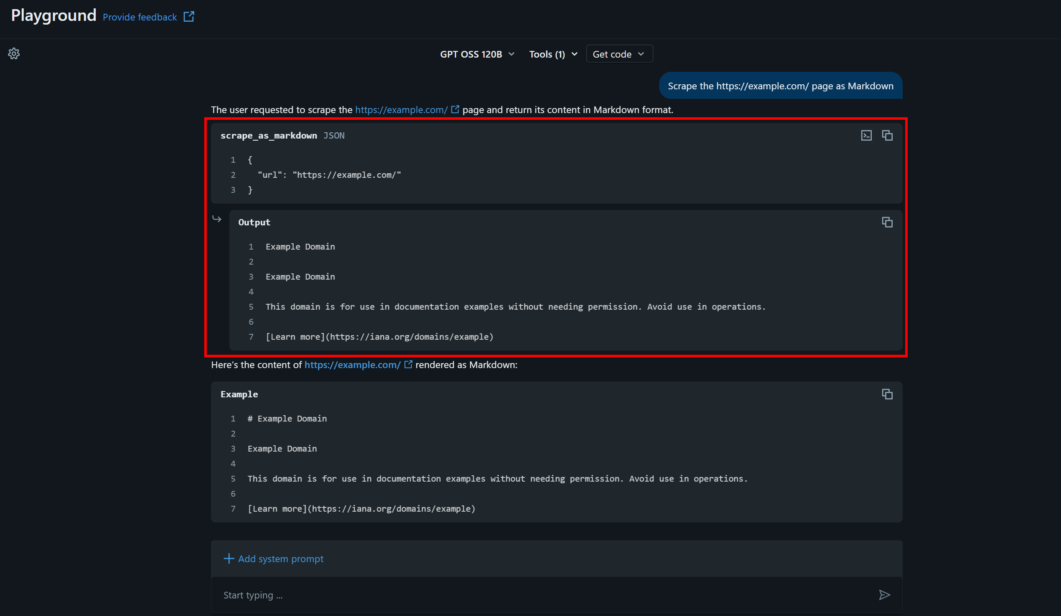The image size is (1061, 616).
Task: Open the example.com link in the request summary
Action: coord(401,110)
